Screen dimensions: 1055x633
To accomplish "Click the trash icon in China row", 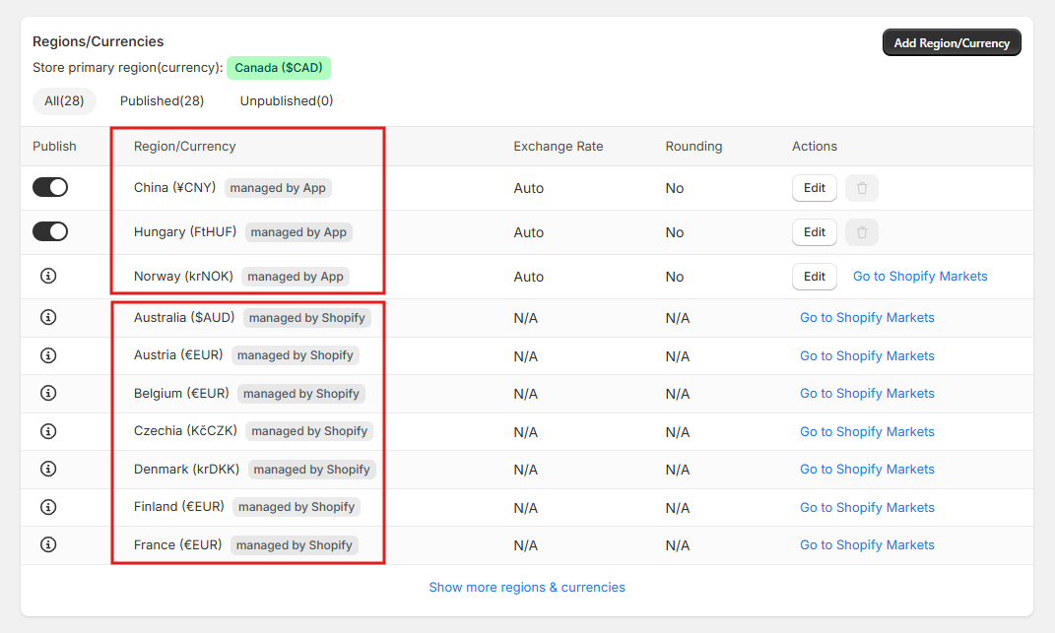I will pos(861,188).
